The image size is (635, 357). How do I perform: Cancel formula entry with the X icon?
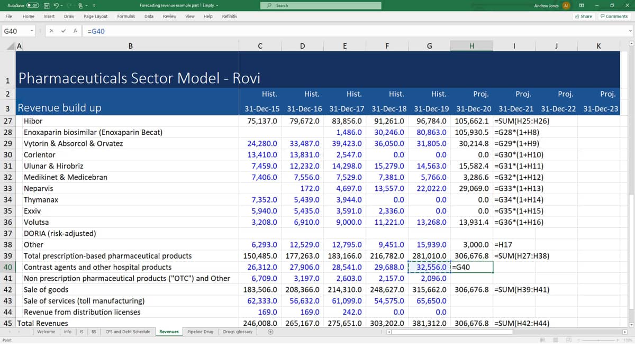[51, 31]
